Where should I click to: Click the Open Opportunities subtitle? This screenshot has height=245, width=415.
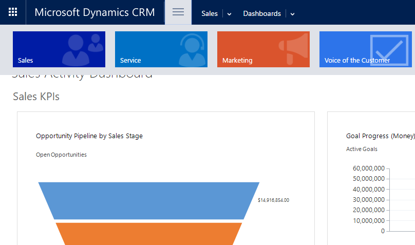pyautogui.click(x=61, y=155)
